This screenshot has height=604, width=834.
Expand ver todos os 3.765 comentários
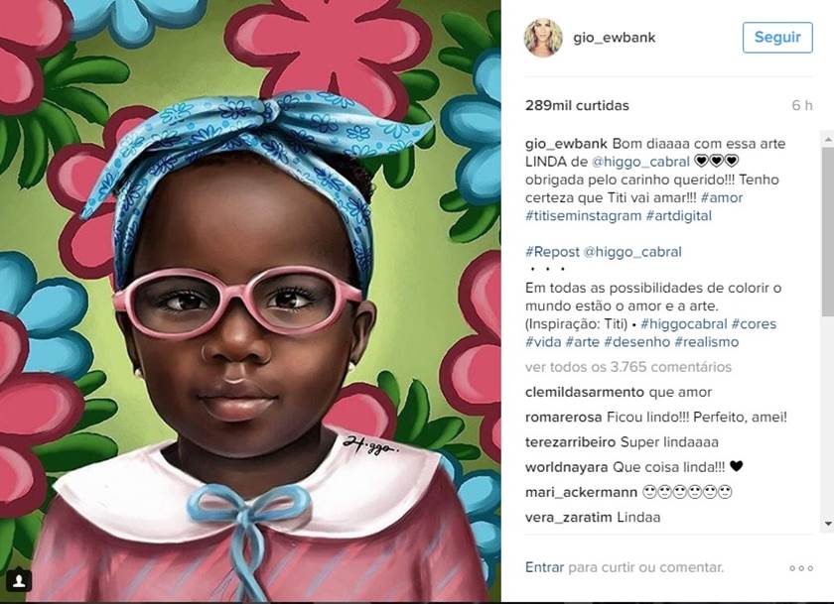[x=628, y=367]
